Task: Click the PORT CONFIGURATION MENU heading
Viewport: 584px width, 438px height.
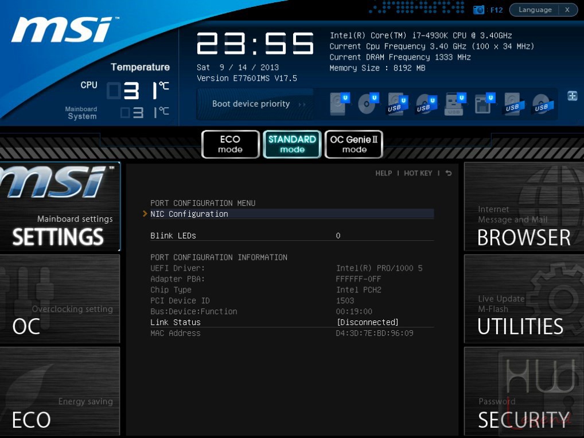Action: tap(203, 203)
